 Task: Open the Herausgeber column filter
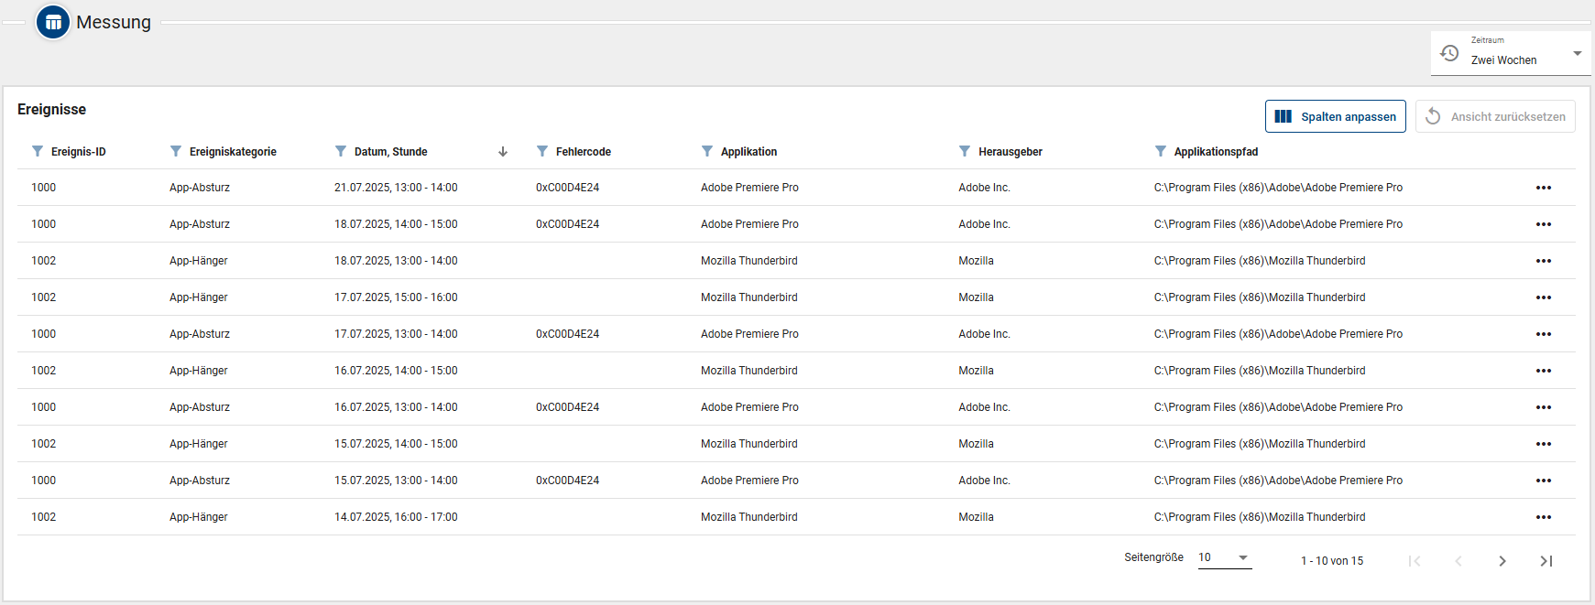tap(965, 151)
